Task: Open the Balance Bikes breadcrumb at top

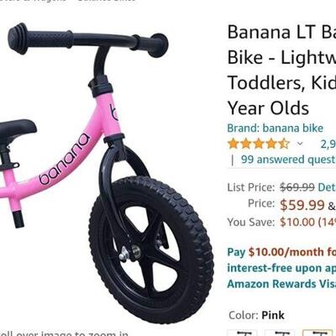Action: tap(107, 1)
